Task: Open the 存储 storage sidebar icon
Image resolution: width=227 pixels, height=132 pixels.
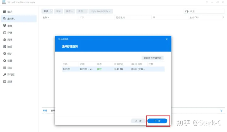Action: [4, 33]
